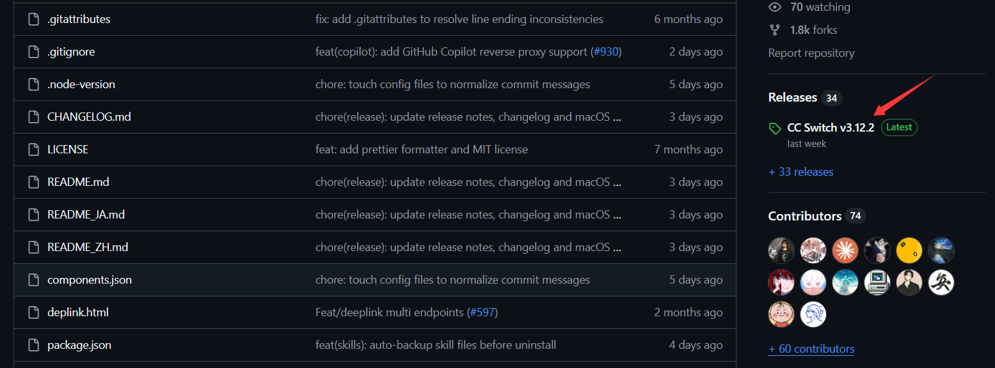Screen dimensions: 995x368
Task: Open pull request #930 link
Action: click(x=606, y=52)
